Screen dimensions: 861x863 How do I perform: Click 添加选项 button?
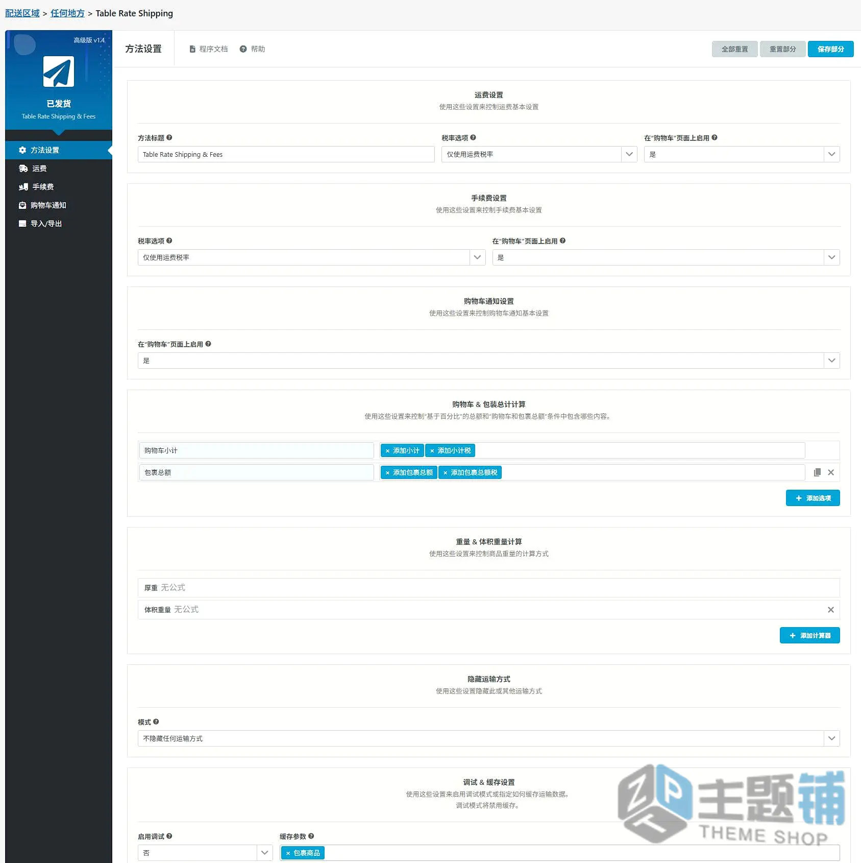(813, 498)
